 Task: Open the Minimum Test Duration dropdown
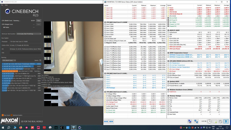coord(29,34)
